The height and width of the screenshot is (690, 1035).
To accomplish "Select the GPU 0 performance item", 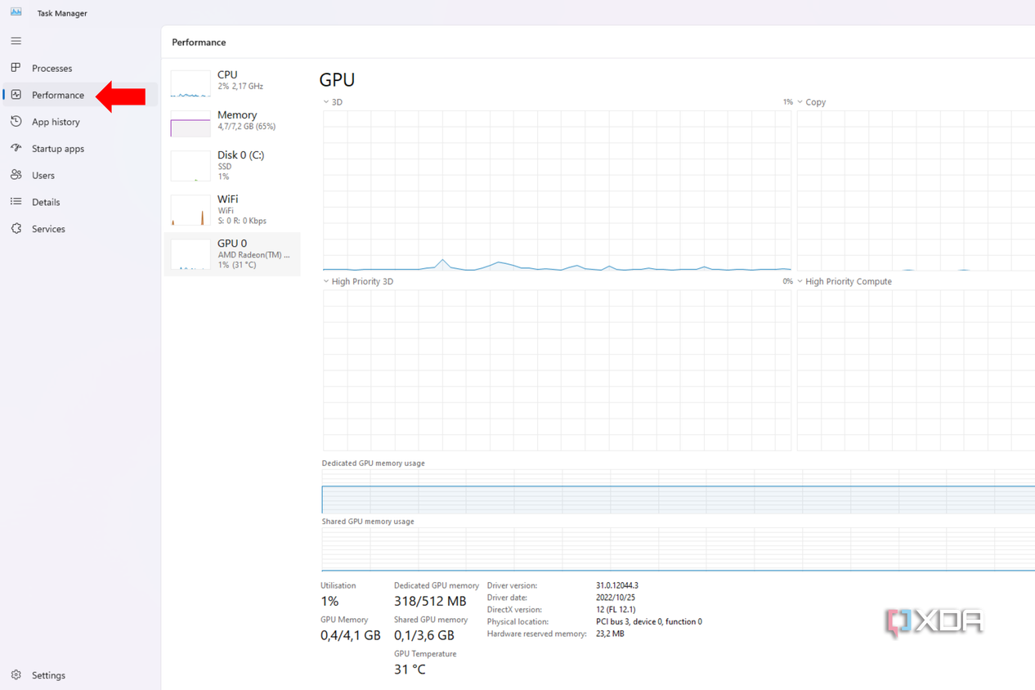I will (x=232, y=253).
